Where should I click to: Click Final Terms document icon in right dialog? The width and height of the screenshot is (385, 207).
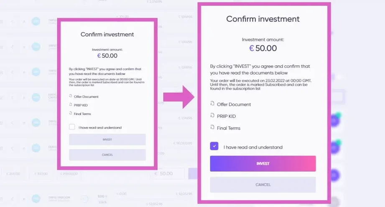212,127
